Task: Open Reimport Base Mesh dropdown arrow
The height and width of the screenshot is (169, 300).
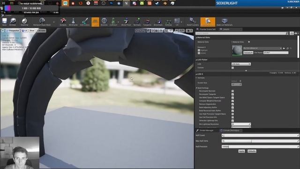Action: (54, 22)
